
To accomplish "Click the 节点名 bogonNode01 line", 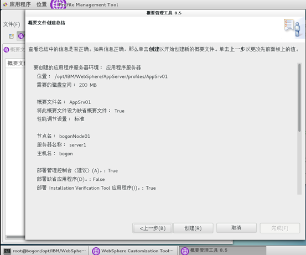I will point(64,136).
